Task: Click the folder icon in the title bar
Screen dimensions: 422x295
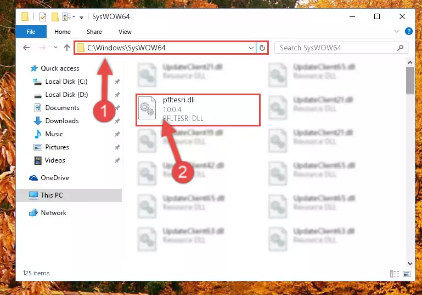Action: pos(25,16)
